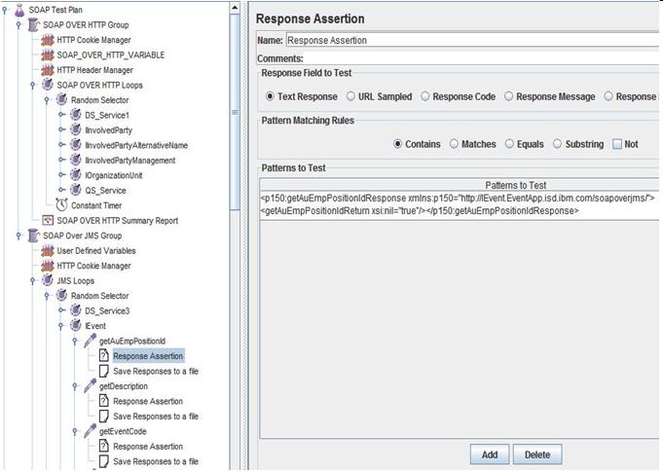Click the tree panel vertical scrollbar thumb
Viewport: 663px width, 472px height.
pyautogui.click(x=235, y=112)
